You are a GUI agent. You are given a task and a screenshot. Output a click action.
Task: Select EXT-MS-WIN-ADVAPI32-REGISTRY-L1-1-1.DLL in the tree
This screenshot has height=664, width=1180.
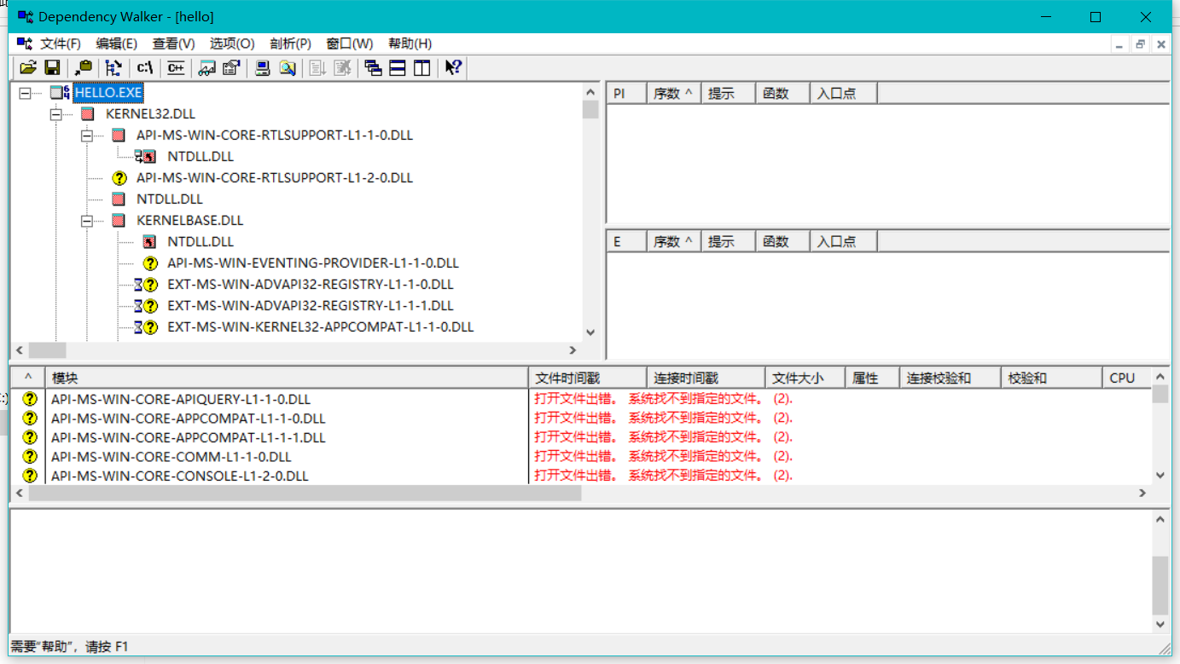click(x=311, y=305)
